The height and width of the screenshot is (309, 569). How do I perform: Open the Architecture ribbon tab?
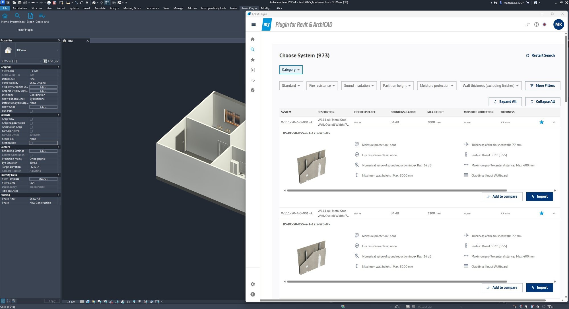point(20,8)
